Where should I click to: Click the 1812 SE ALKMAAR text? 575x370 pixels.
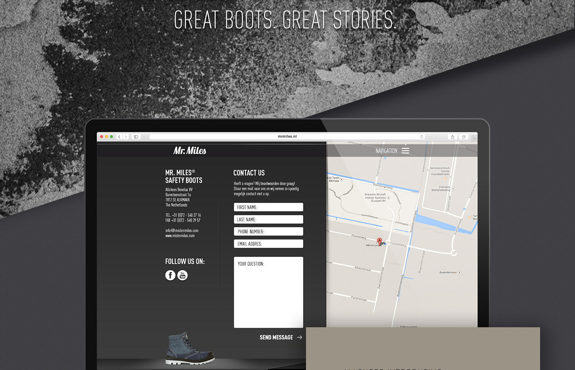tap(177, 200)
